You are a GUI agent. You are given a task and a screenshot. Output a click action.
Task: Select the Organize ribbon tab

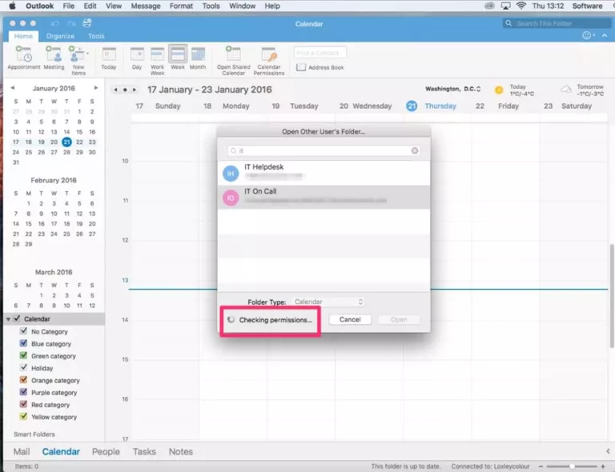coord(60,36)
